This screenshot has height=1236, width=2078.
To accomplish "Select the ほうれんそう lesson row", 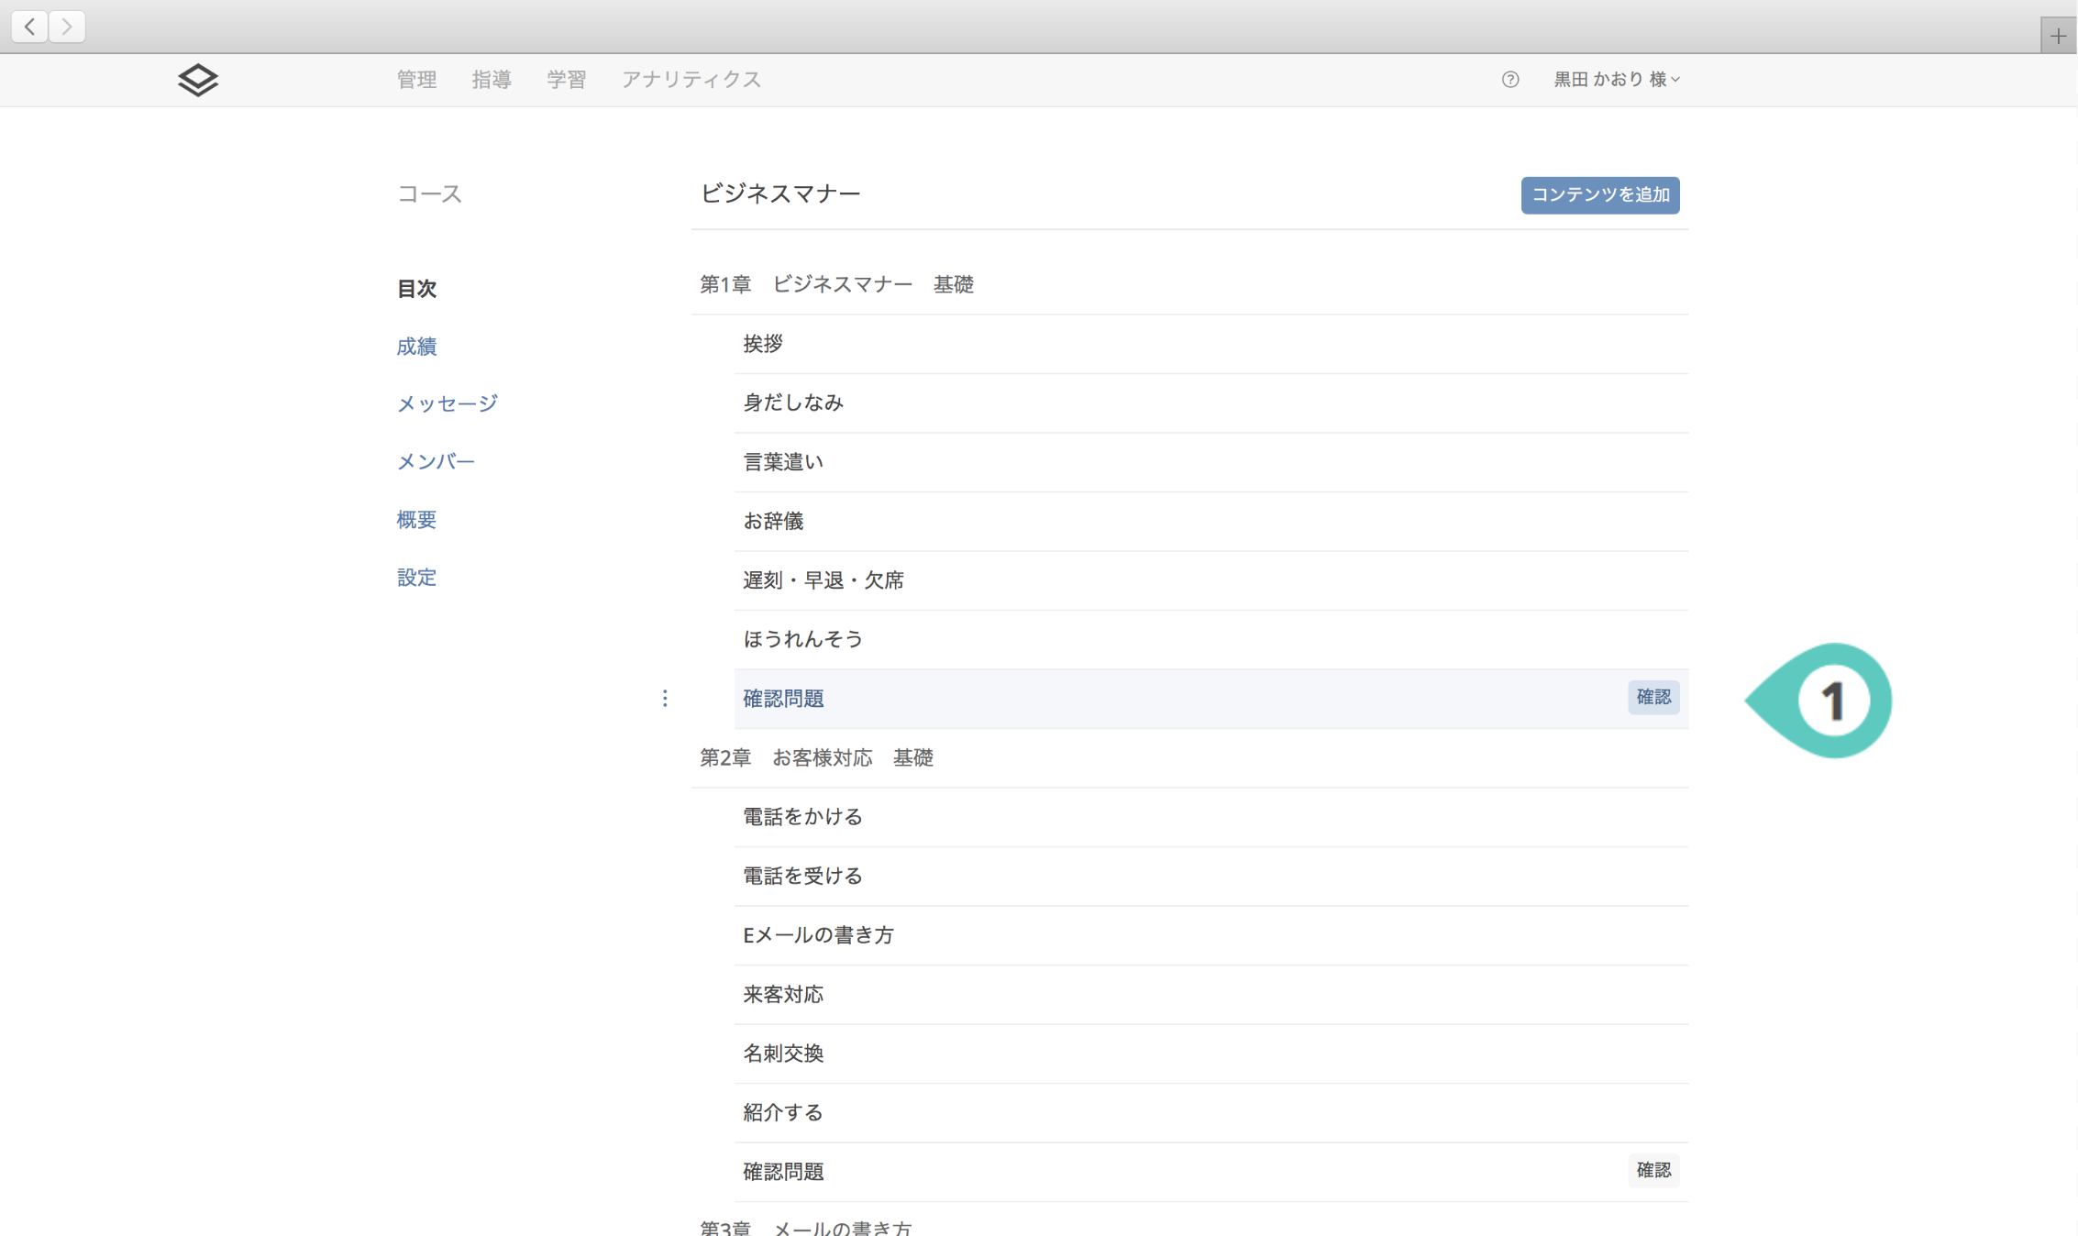I will pos(803,639).
